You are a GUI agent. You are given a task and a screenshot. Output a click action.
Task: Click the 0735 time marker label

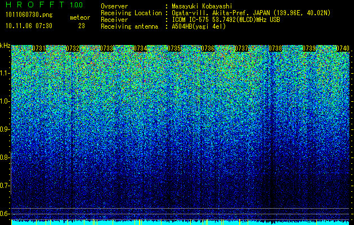point(174,48)
